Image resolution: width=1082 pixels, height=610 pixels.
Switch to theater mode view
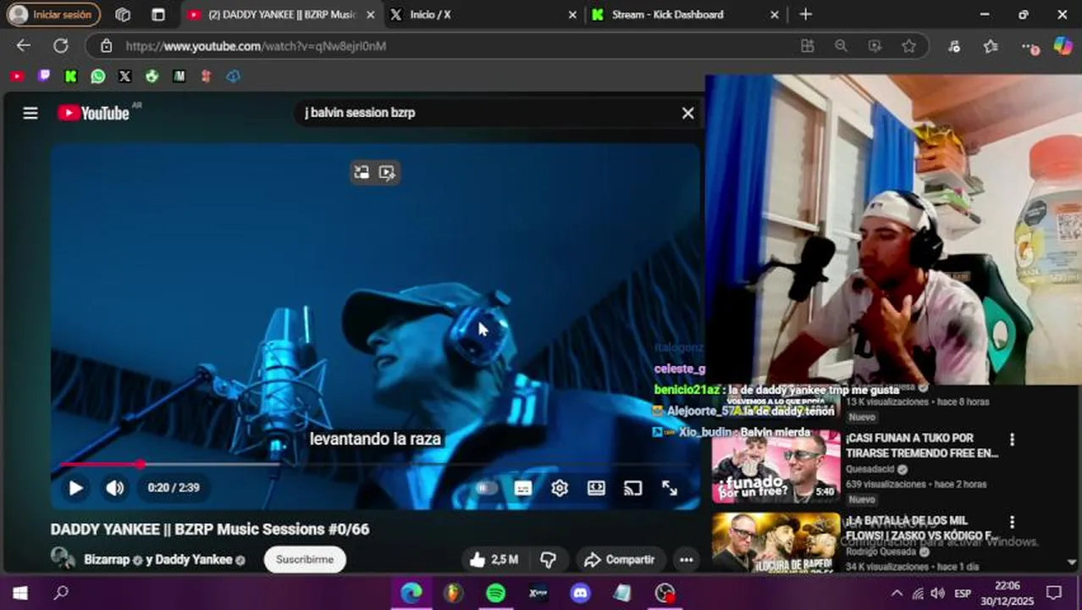[x=596, y=488]
